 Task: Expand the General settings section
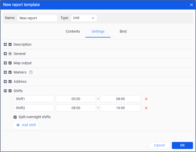(5, 54)
